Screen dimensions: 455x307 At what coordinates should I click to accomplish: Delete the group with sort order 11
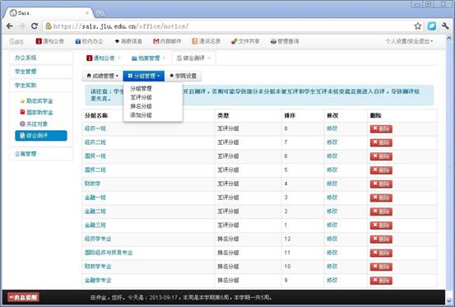[381, 253]
